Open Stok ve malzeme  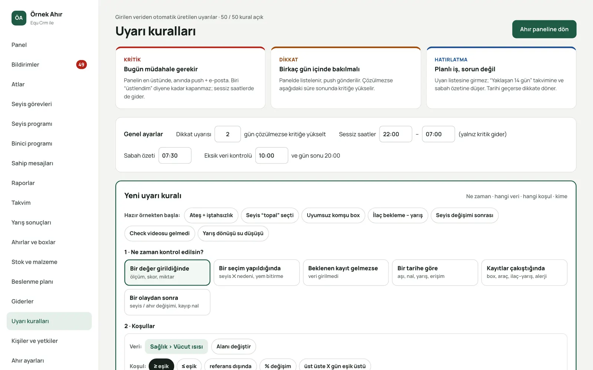click(x=49, y=262)
